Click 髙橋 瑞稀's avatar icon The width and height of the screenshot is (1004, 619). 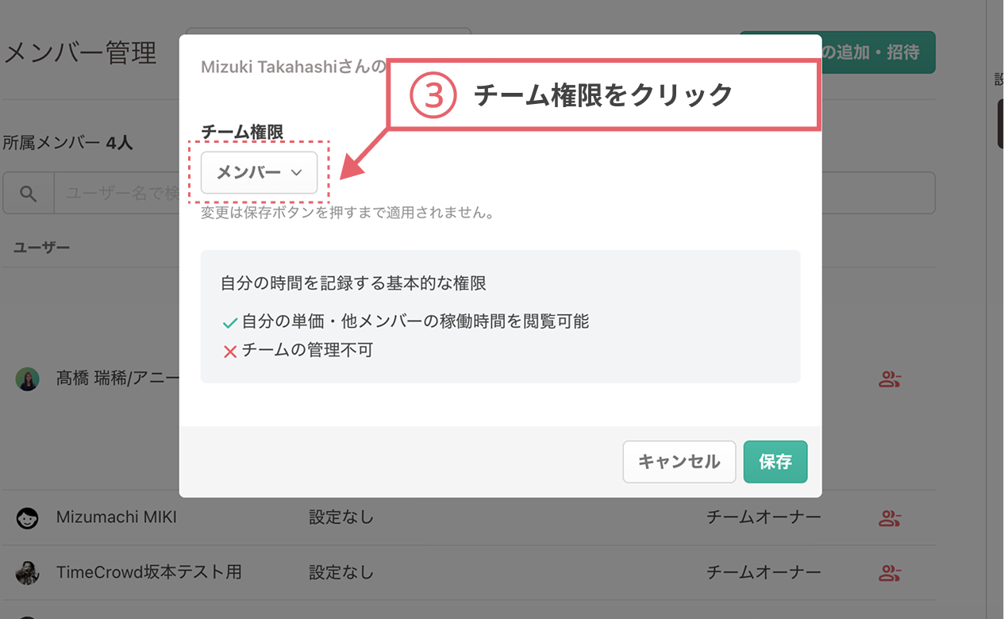coord(27,379)
